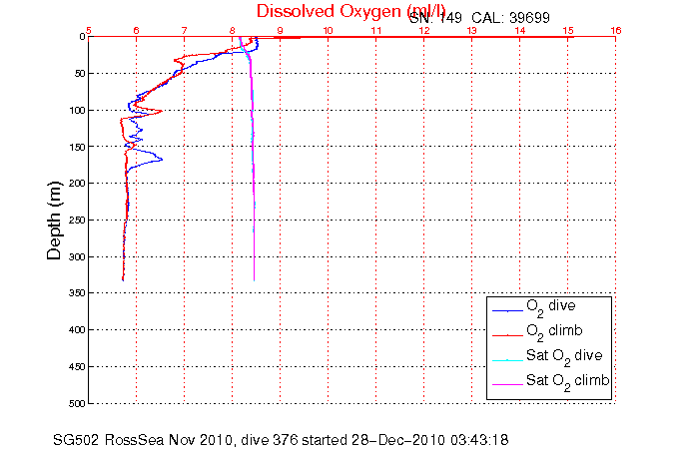680x453 pixels.
Task: Click the cyan line sample in legend
Action: (x=507, y=360)
